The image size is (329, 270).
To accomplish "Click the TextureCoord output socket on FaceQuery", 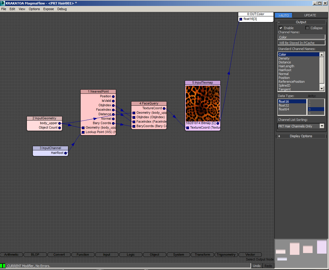I will pyautogui.click(x=164, y=108).
